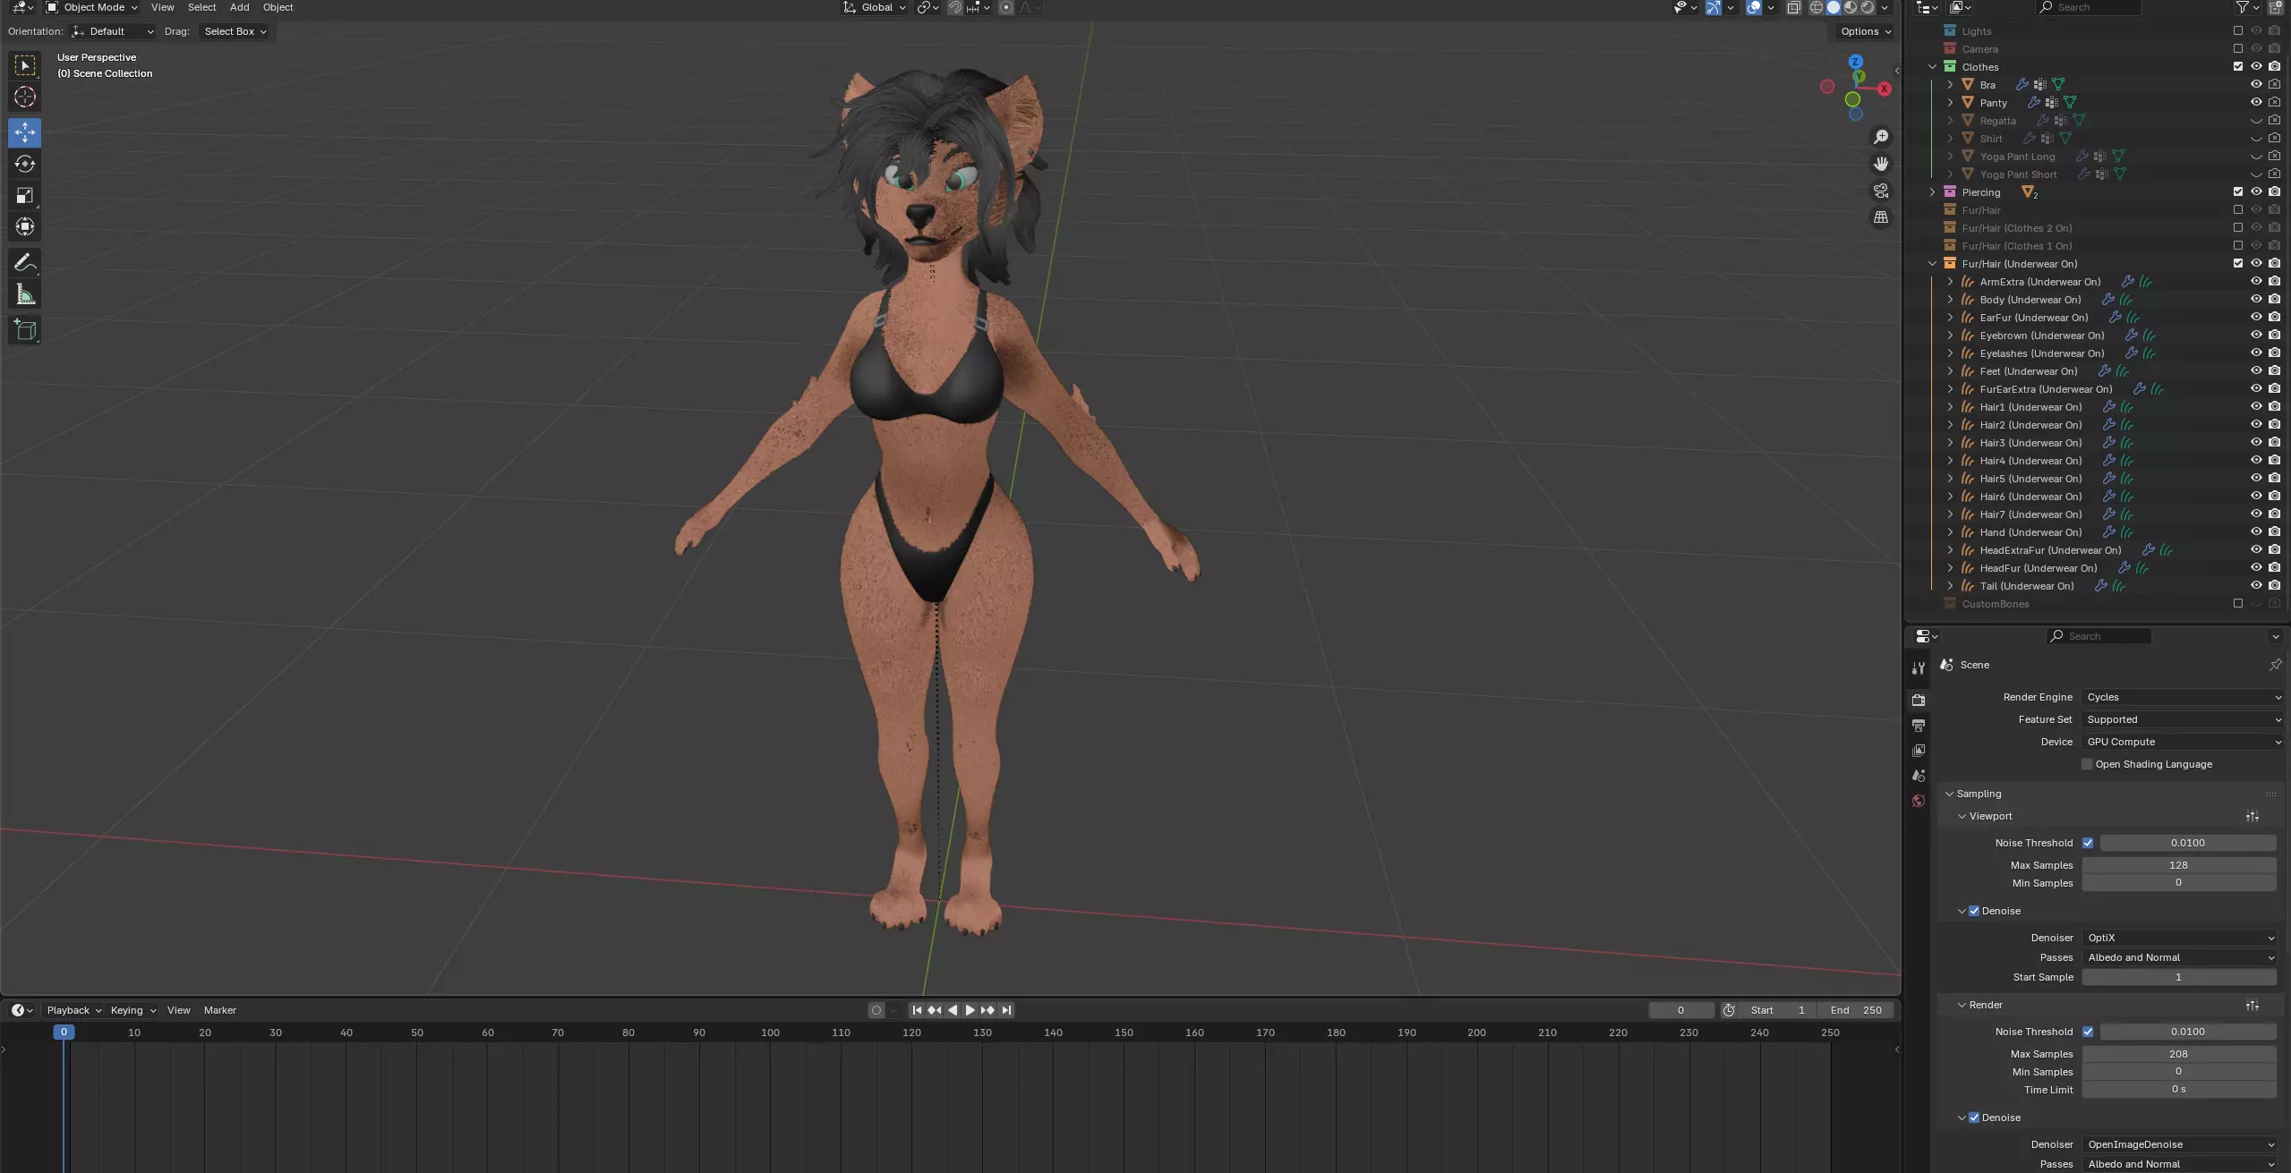Click the Render sampling presets icon

(x=2253, y=1005)
